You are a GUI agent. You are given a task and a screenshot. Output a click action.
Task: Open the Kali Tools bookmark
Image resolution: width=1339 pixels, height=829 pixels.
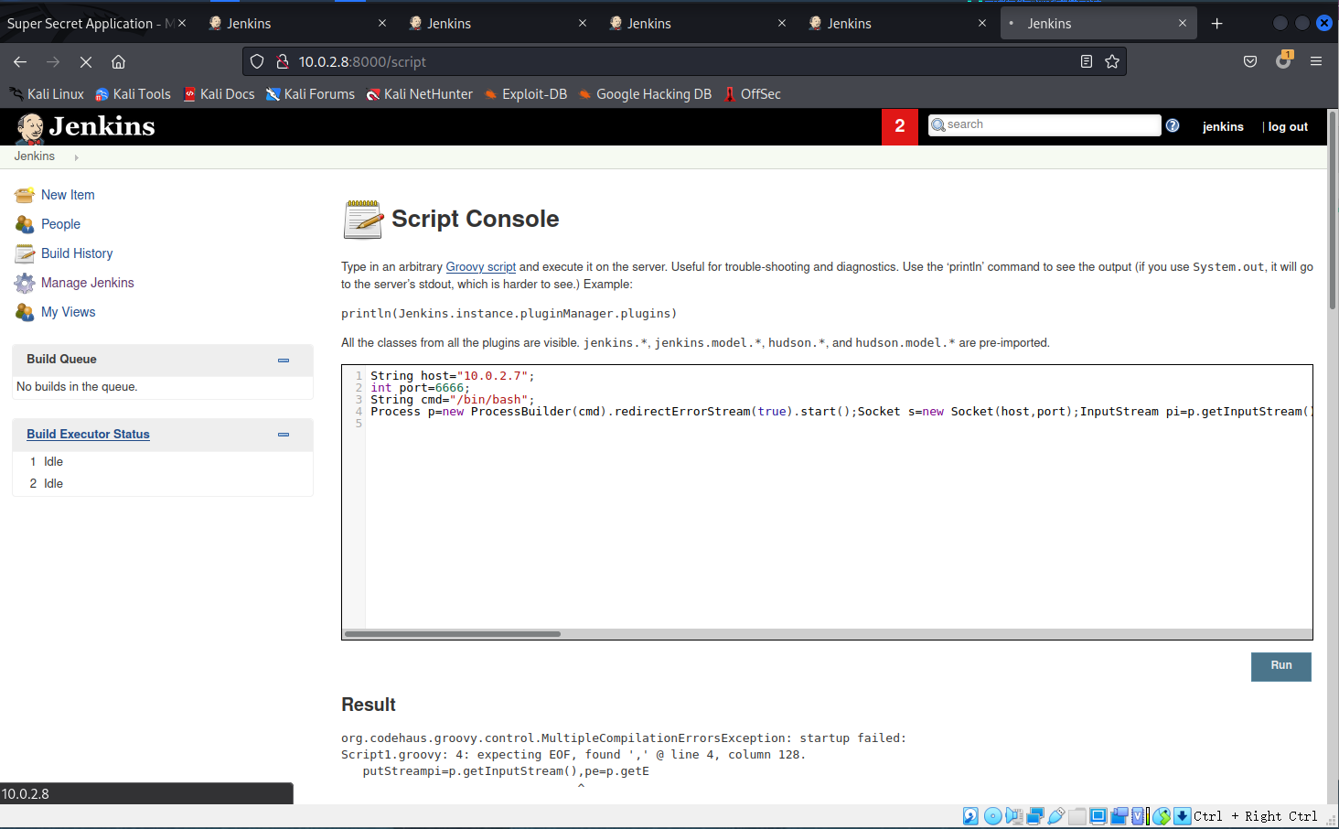133,94
